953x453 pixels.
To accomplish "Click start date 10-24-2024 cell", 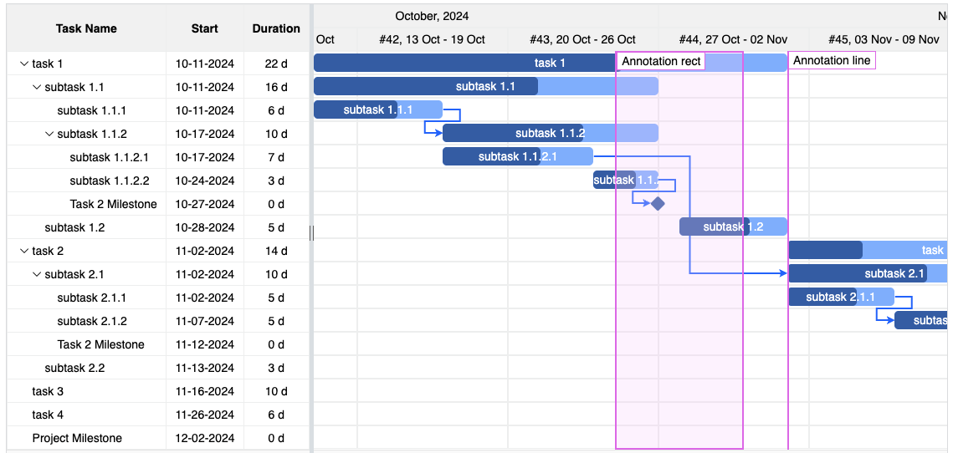I will 205,181.
